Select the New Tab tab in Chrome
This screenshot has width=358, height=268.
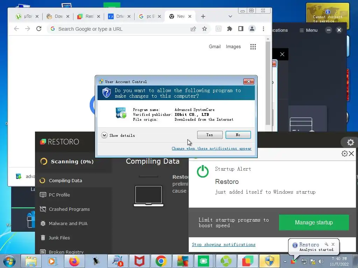(x=180, y=16)
